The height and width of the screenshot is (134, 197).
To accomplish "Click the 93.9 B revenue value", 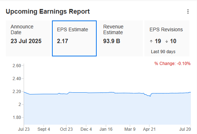I will pos(111,41).
